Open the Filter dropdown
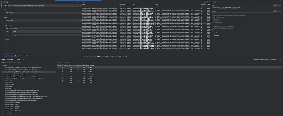 pyautogui.click(x=47, y=35)
